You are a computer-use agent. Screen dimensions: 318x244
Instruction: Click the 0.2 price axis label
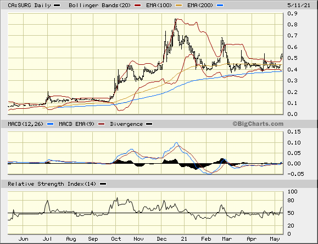point(292,92)
